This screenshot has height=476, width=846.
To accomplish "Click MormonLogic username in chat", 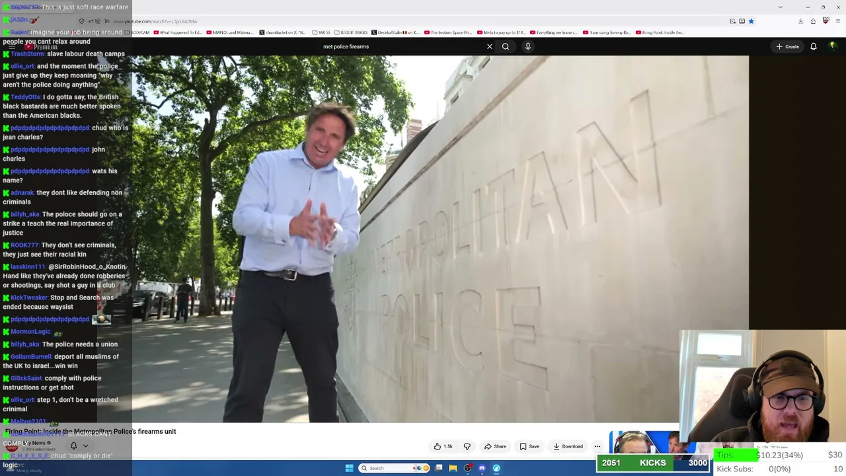I will click(30, 332).
